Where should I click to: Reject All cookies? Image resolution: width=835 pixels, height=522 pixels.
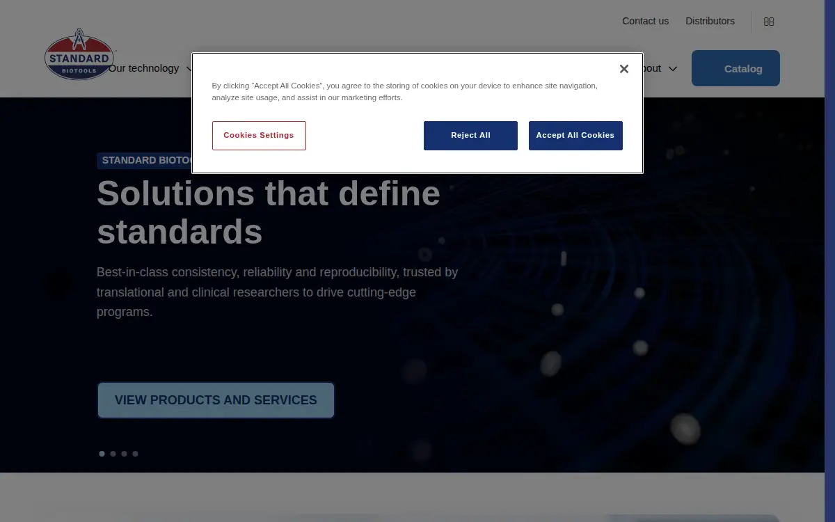[x=470, y=136]
